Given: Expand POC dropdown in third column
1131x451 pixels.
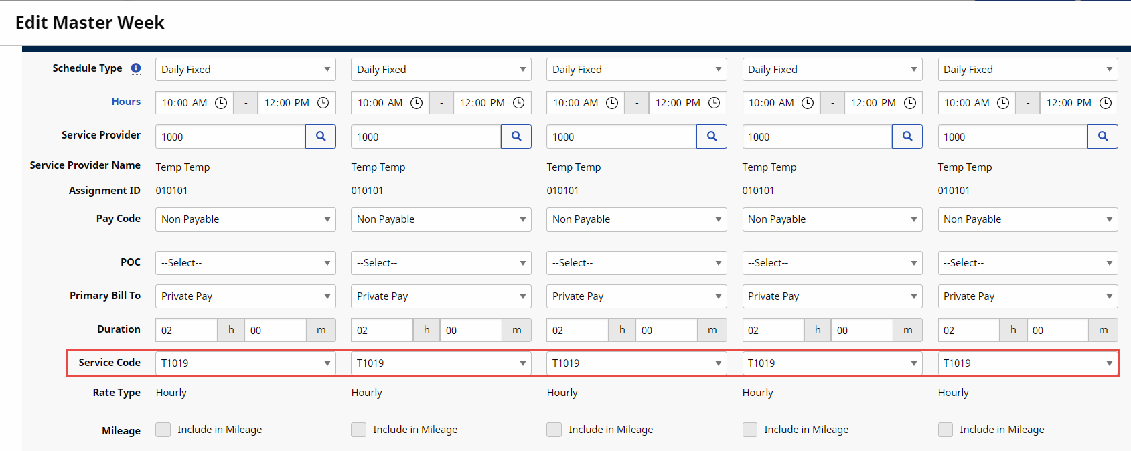Looking at the screenshot, I should tap(636, 263).
